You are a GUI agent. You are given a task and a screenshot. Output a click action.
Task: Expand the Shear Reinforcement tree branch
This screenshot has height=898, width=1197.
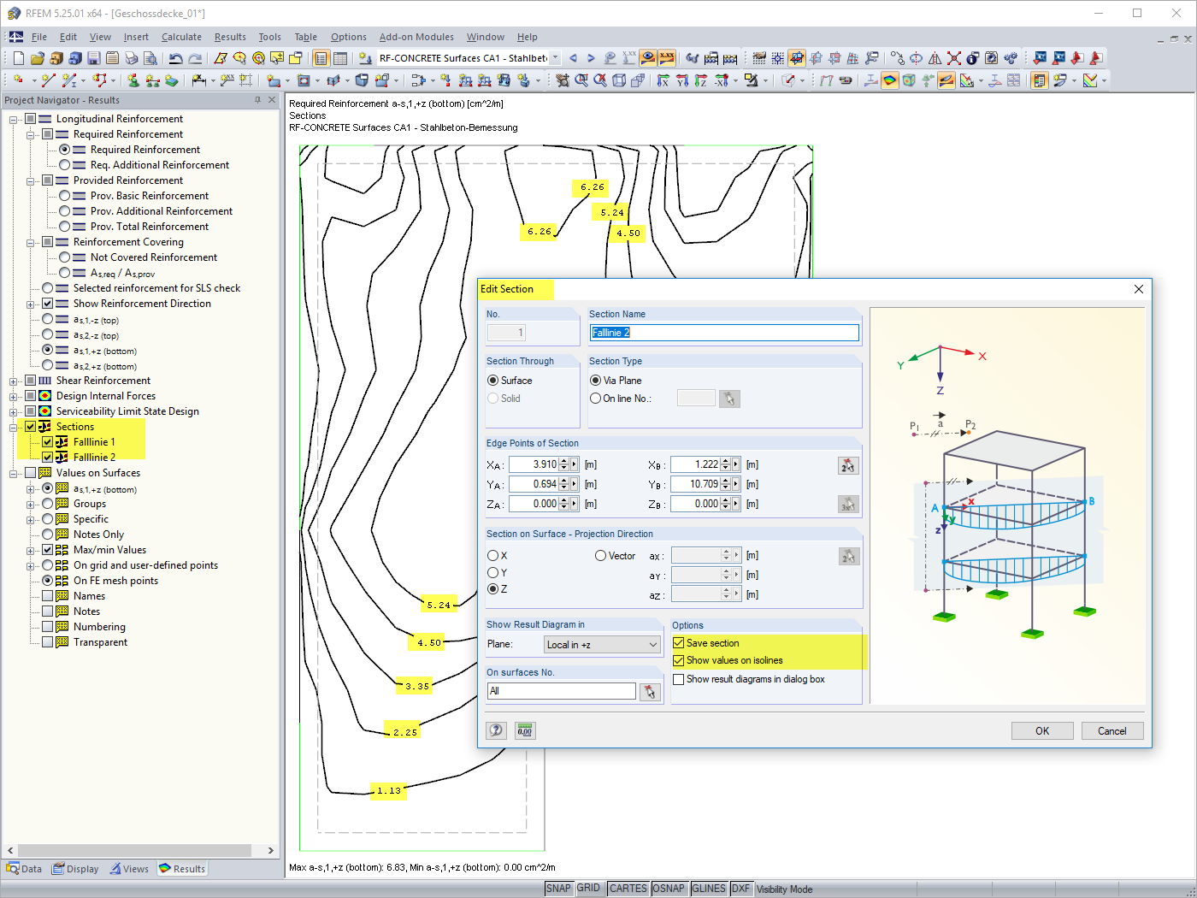(13, 380)
